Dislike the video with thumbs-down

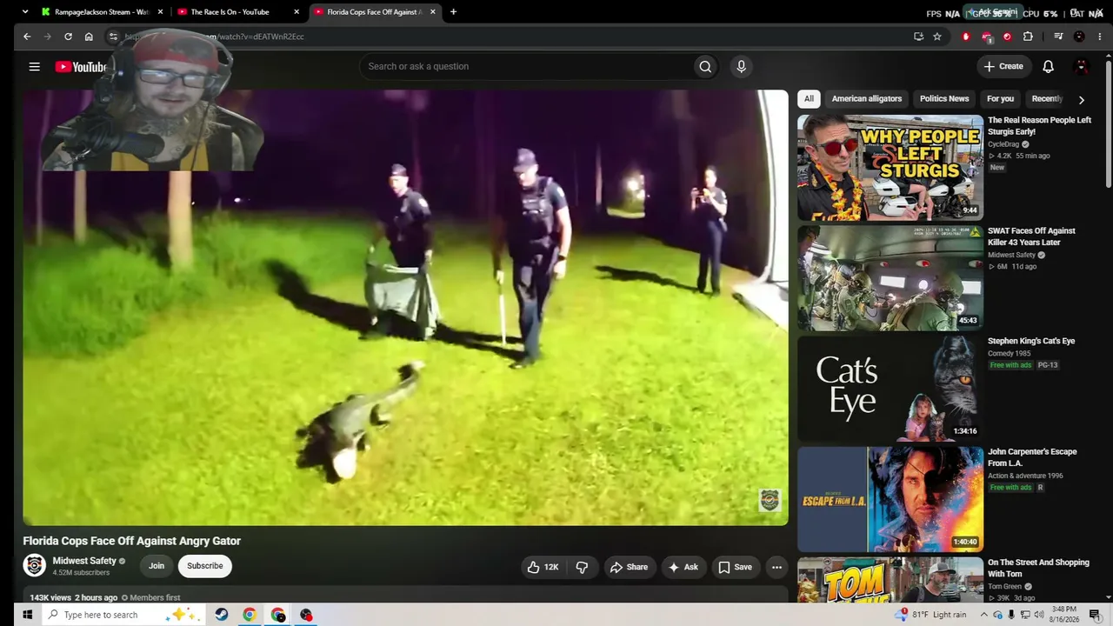pyautogui.click(x=582, y=567)
